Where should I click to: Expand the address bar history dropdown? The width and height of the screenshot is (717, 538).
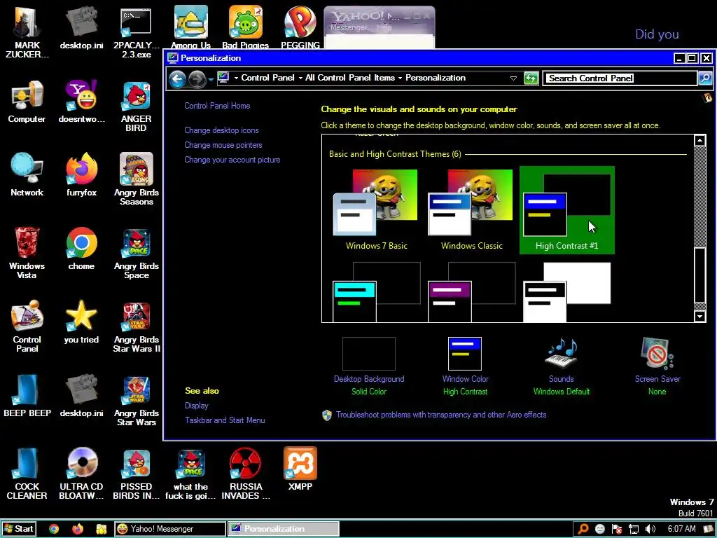click(x=513, y=78)
